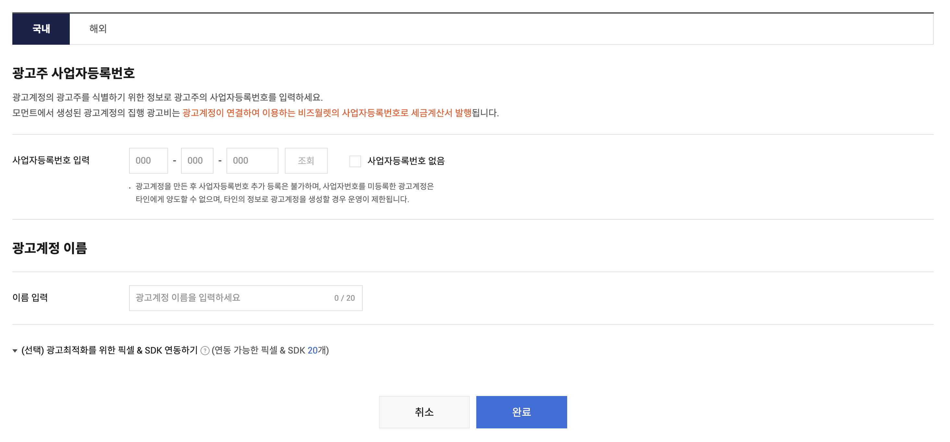Focus the first business number field
This screenshot has width=950, height=442.
(x=148, y=161)
